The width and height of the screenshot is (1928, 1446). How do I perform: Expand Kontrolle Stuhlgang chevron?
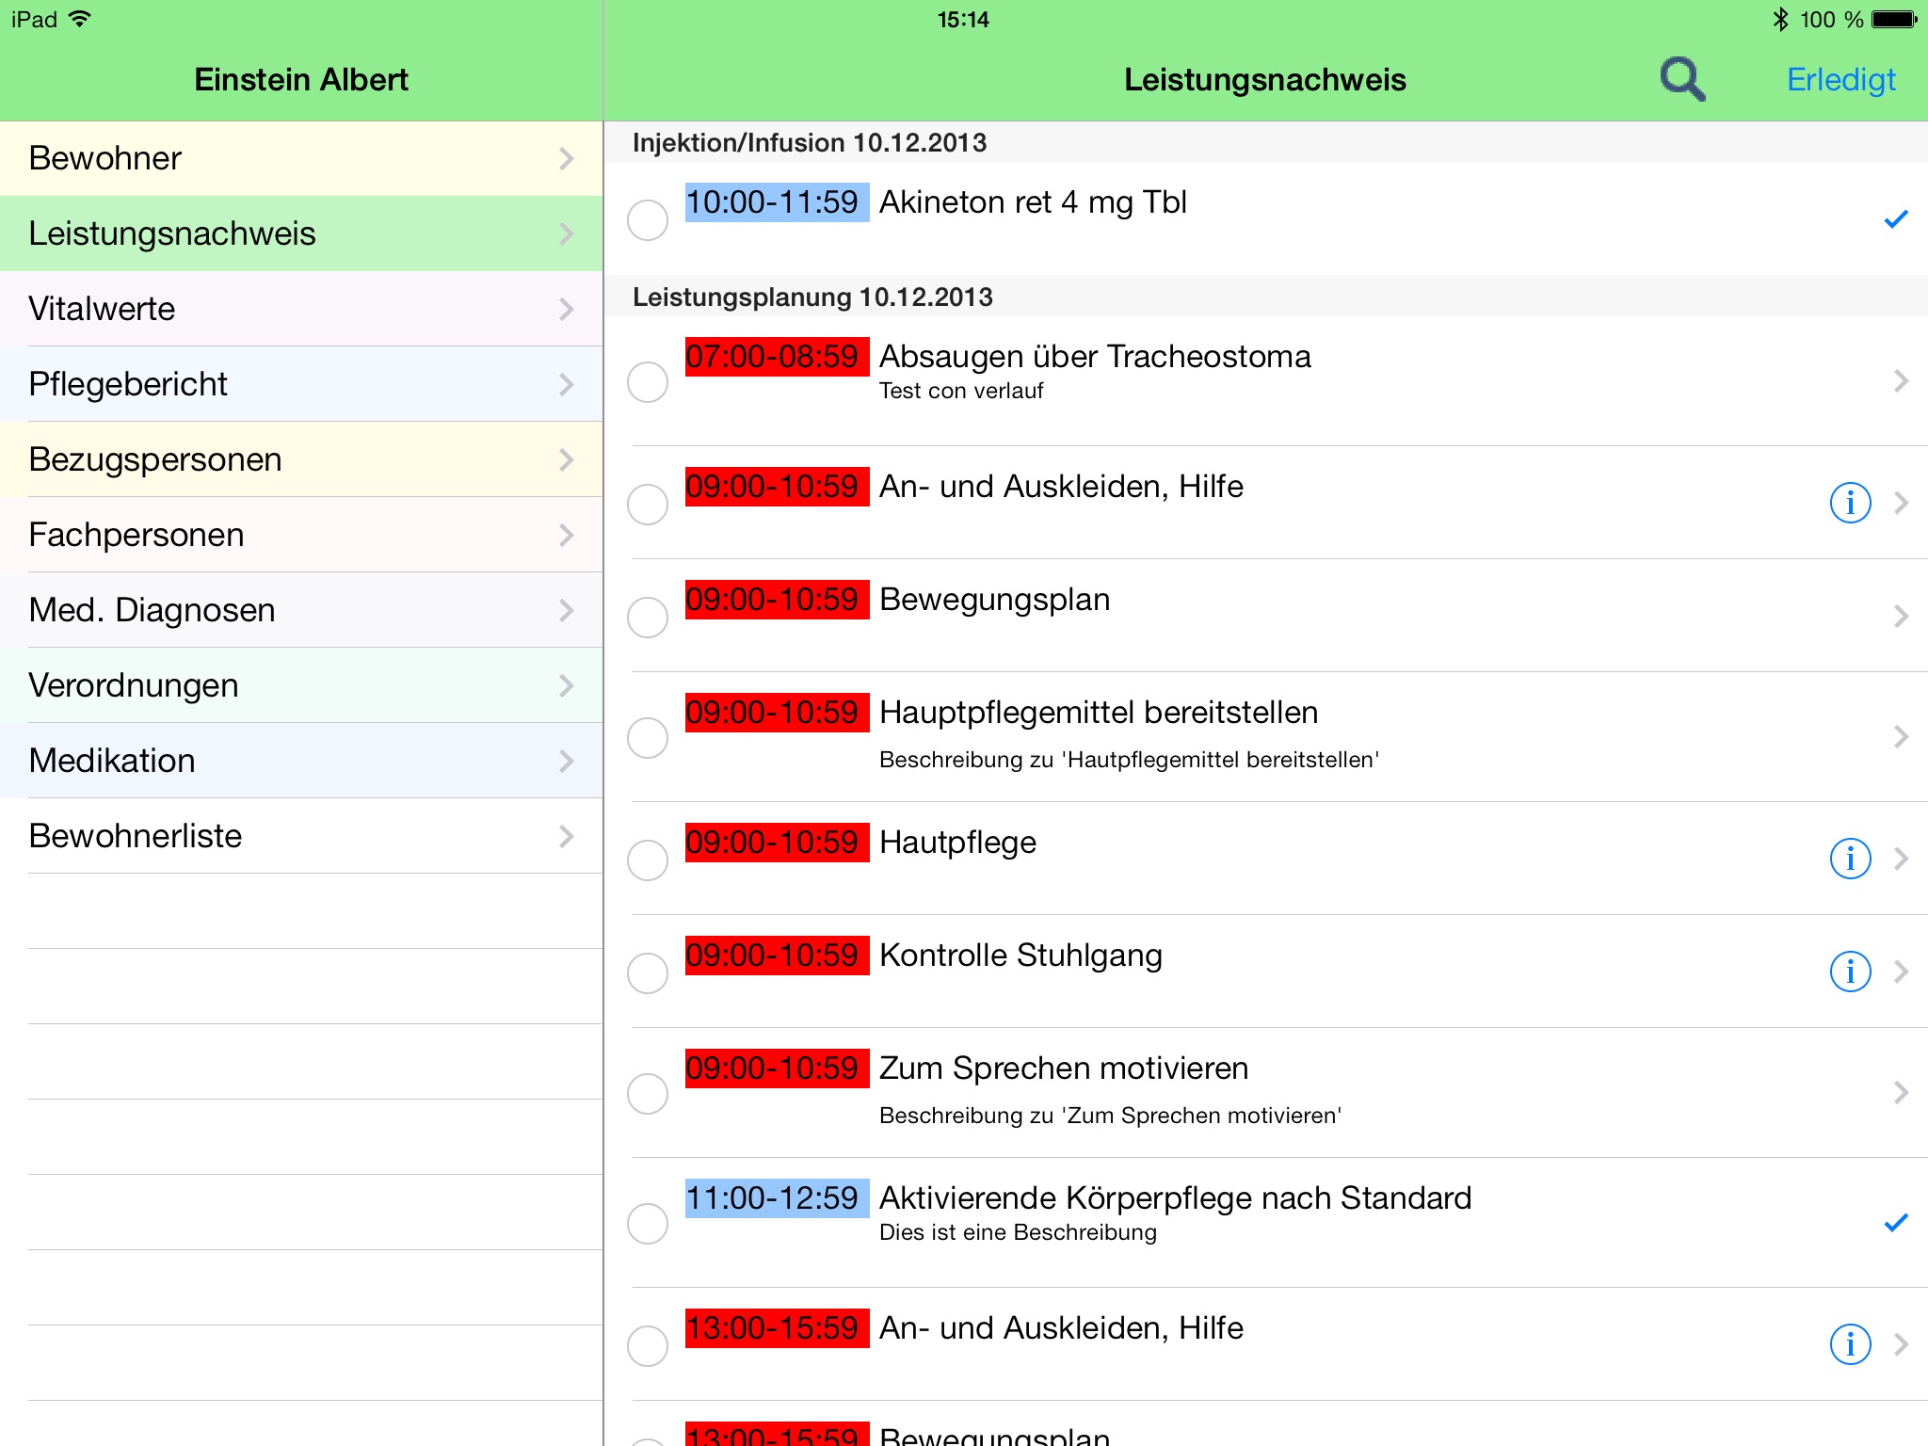1901,972
